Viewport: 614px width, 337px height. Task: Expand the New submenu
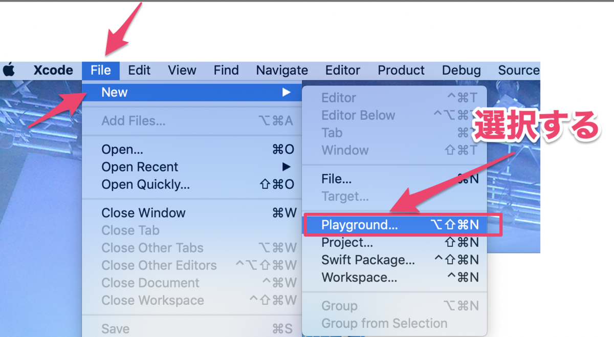(x=192, y=92)
